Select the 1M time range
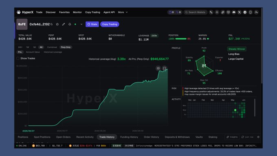 click(x=35, y=47)
